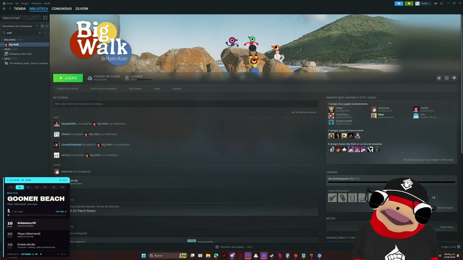Screen dimensions: 463x260
Task: Open CoronelShephard profile in activity feed
Action: (x=71, y=145)
